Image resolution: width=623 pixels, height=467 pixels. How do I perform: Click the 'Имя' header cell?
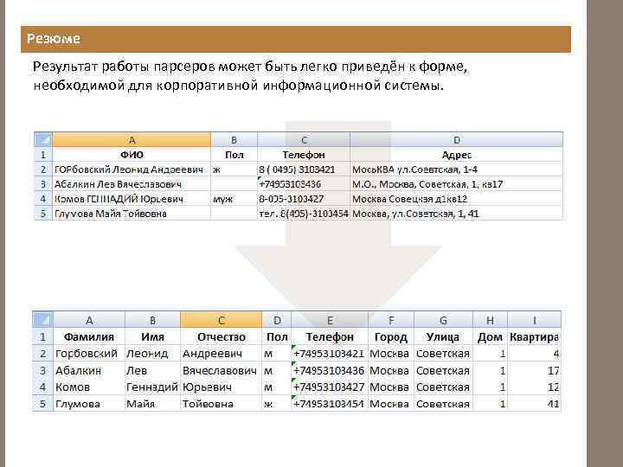[x=152, y=336]
